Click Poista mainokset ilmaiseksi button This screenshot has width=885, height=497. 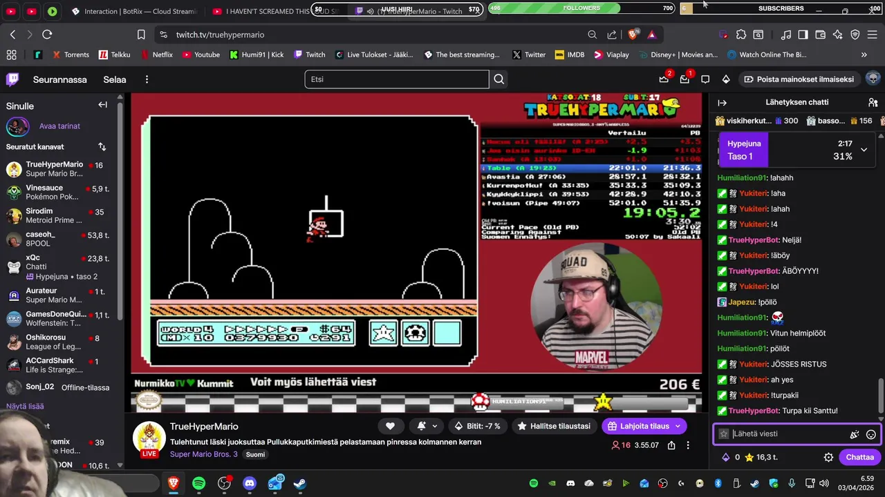(x=799, y=79)
